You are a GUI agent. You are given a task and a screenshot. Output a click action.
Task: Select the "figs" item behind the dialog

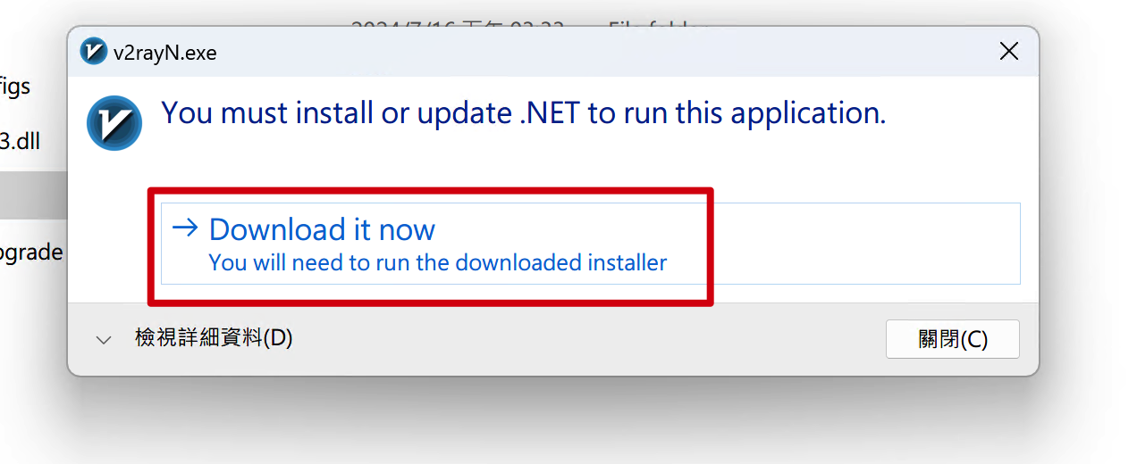click(16, 87)
